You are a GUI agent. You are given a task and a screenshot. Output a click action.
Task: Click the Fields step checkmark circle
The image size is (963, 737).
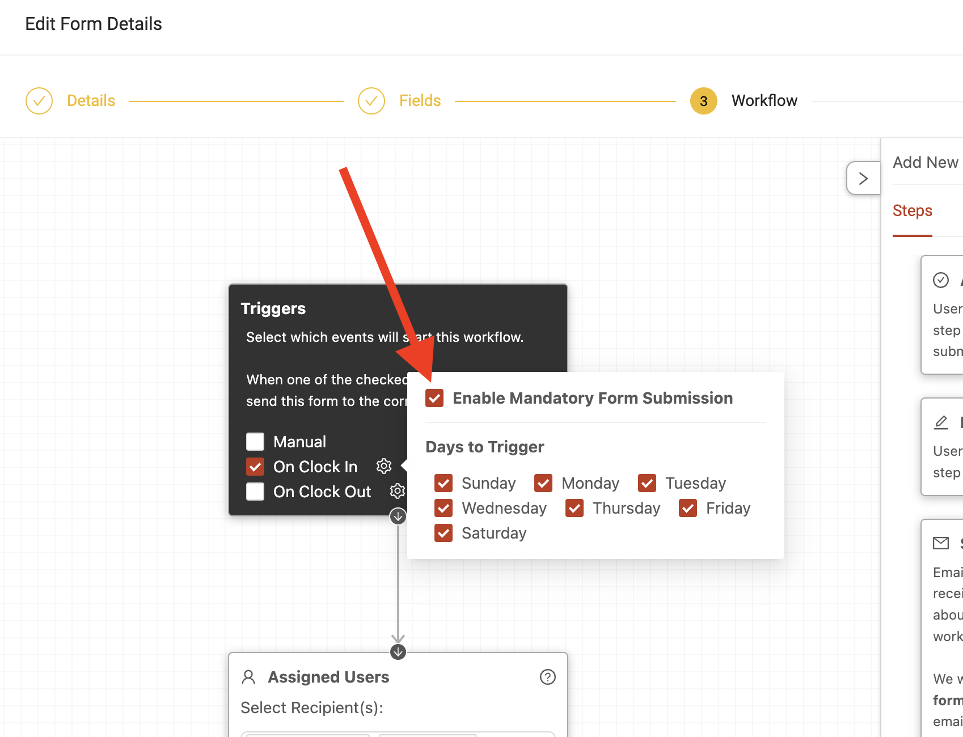tap(371, 101)
